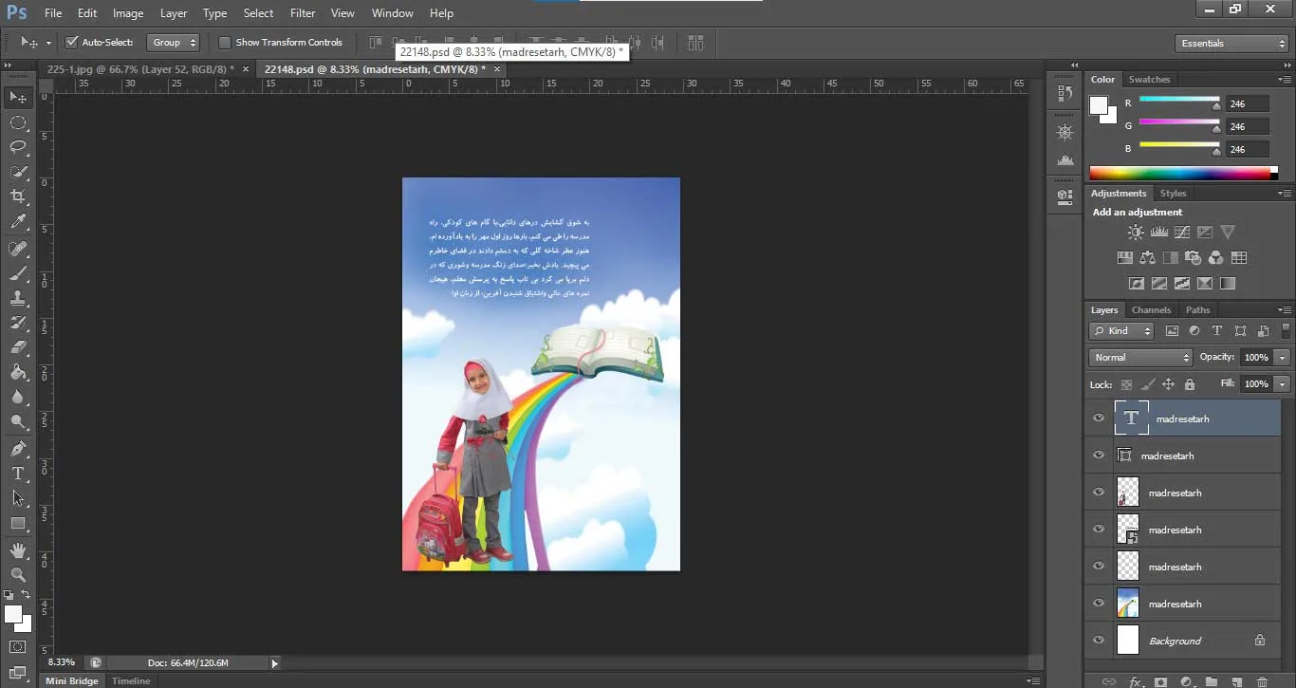Viewport: 1296px width, 688px height.
Task: Switch to the Styles tab
Action: 1173,194
